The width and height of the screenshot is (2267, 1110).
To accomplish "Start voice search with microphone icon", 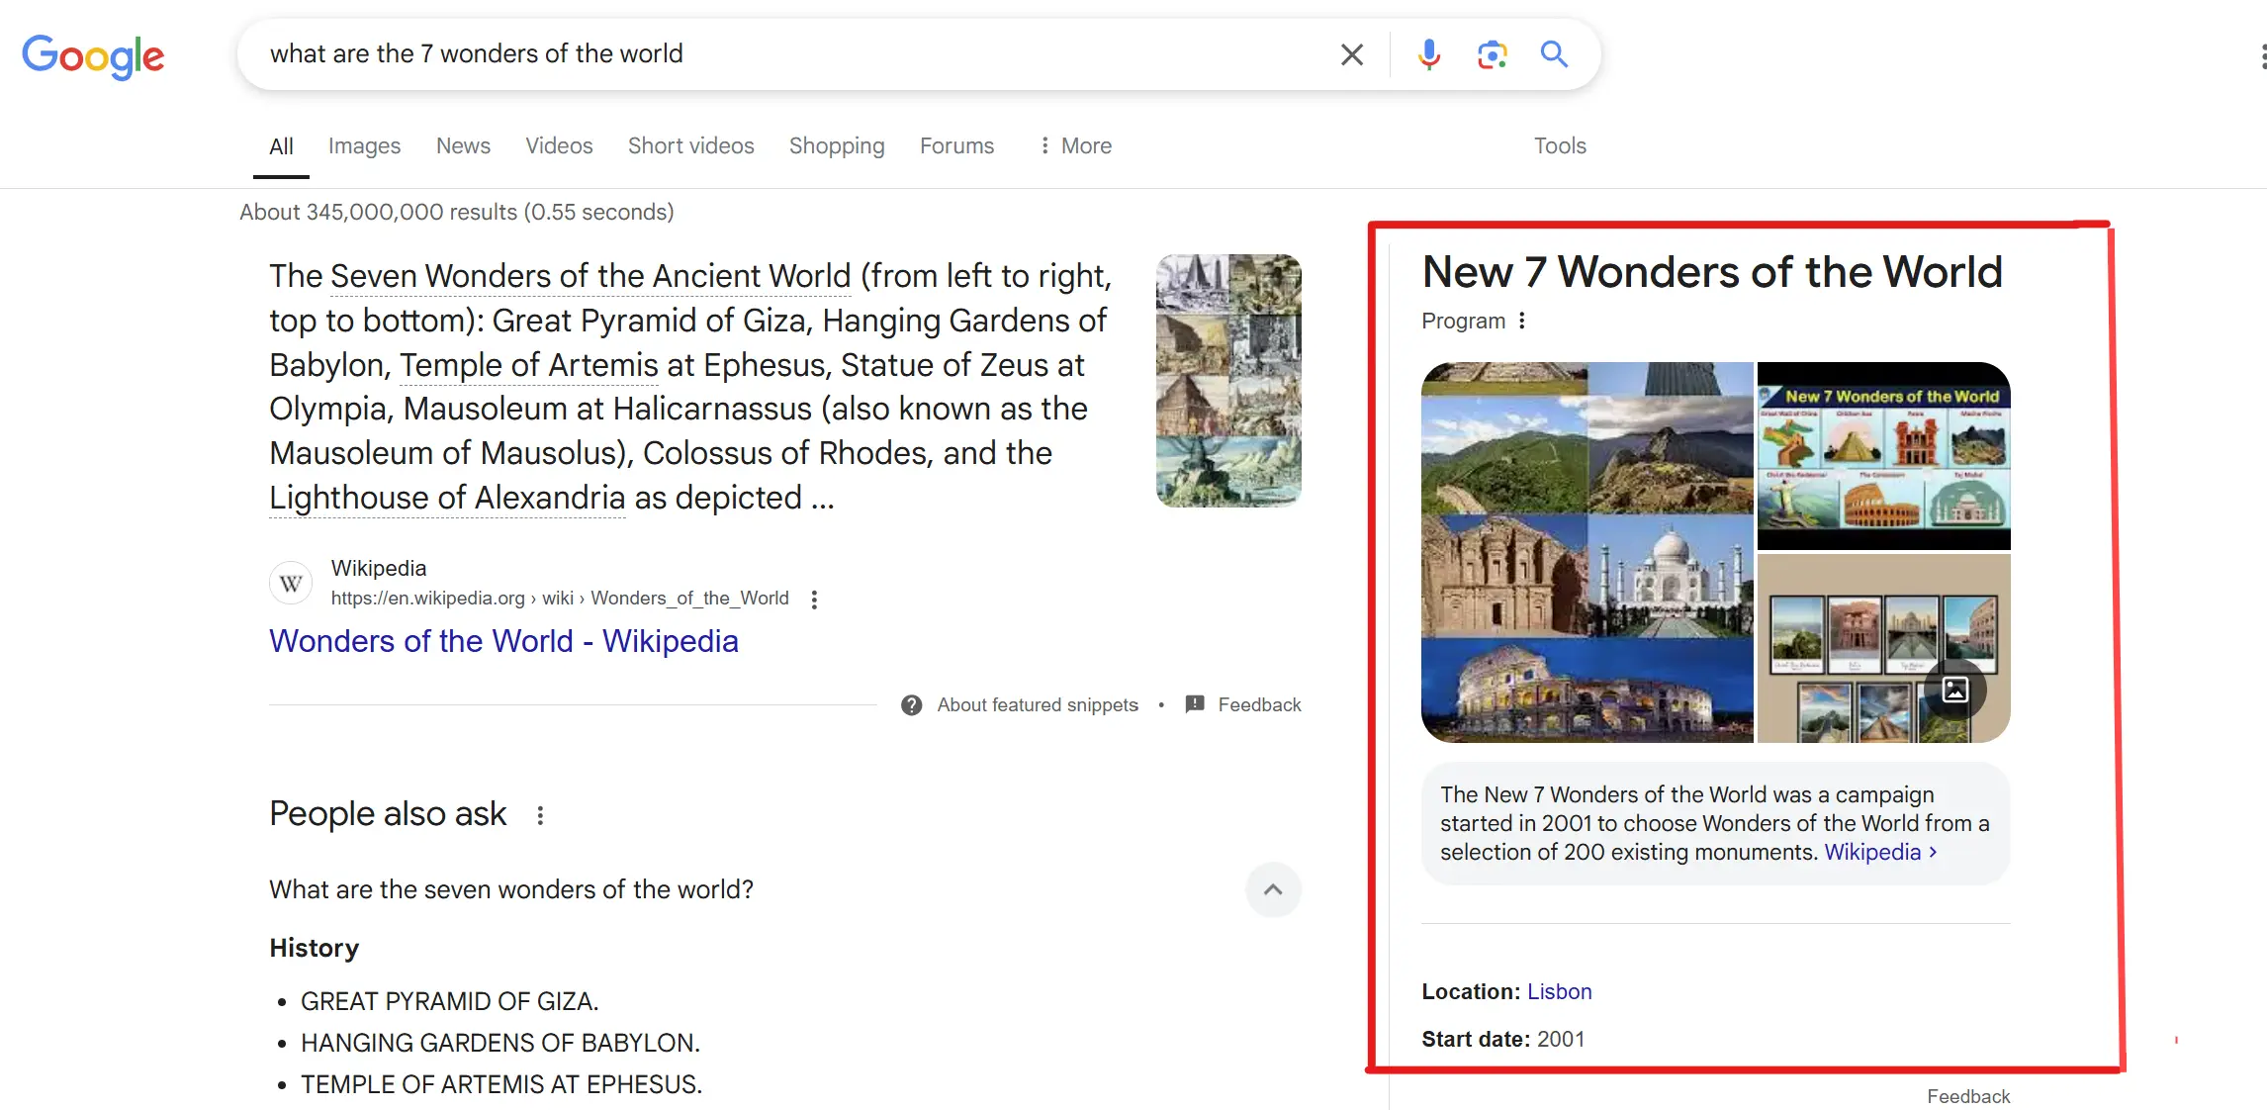I will pyautogui.click(x=1428, y=54).
